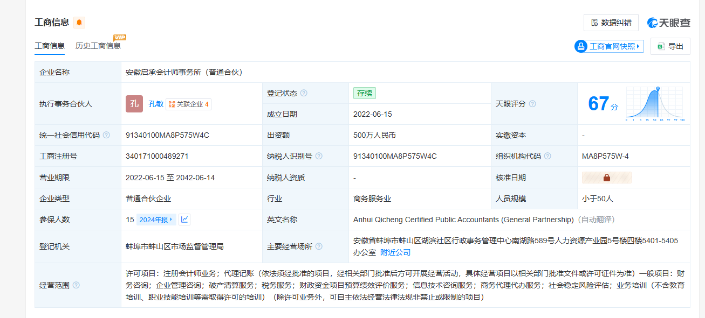705x318 pixels.
Task: Click help icon next to 统一社会信用代码
Action: [106, 135]
